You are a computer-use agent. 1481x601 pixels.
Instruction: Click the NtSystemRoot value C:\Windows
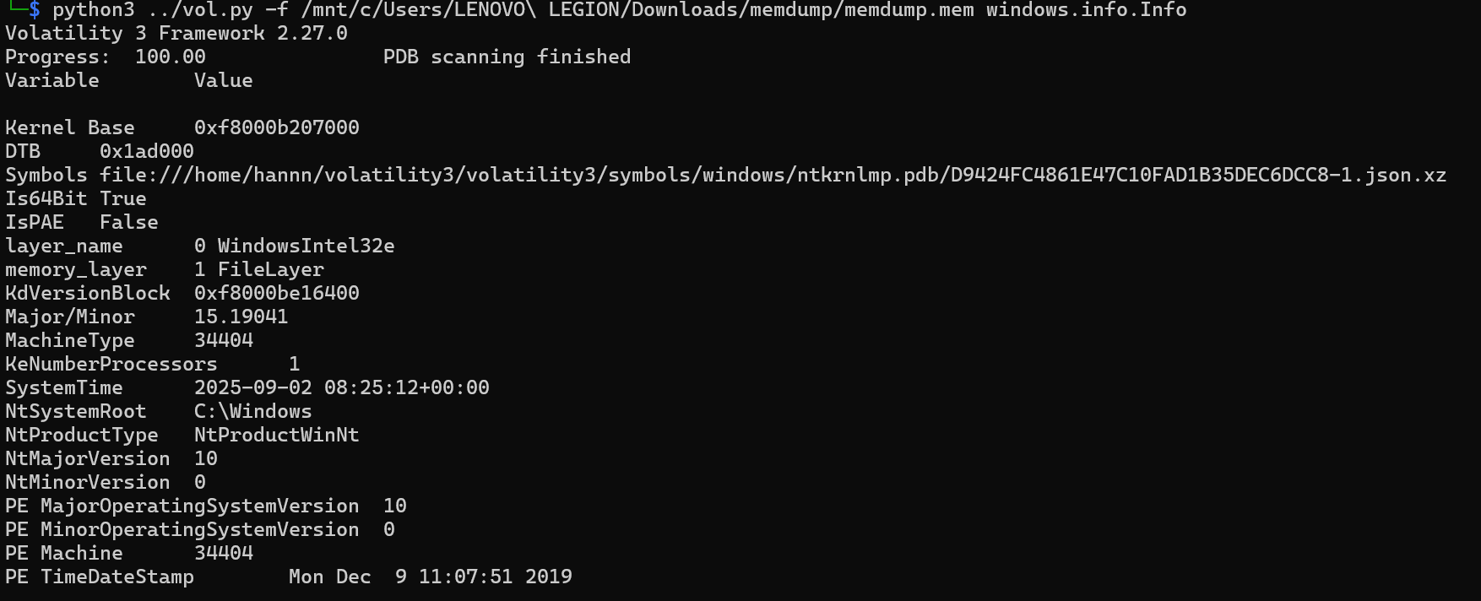click(x=252, y=411)
